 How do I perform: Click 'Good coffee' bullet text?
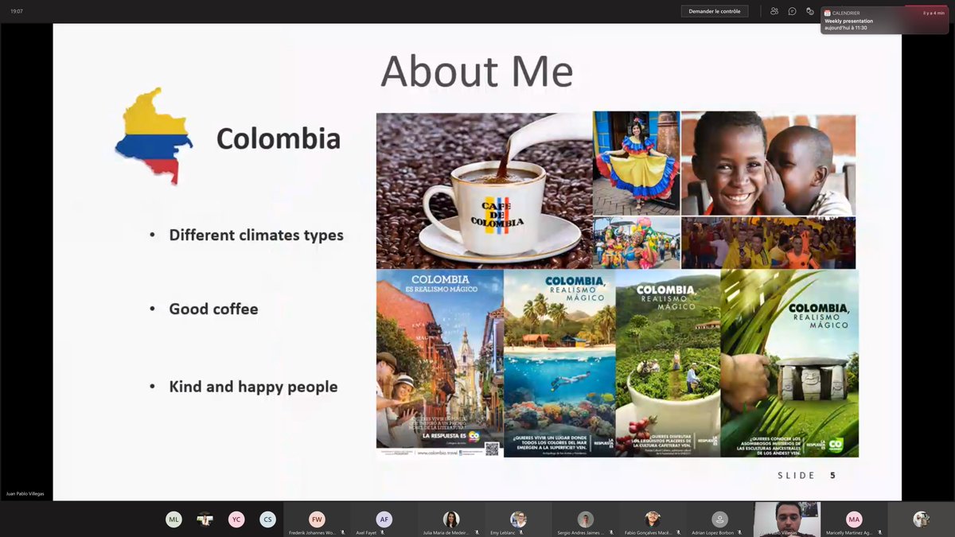coord(213,309)
